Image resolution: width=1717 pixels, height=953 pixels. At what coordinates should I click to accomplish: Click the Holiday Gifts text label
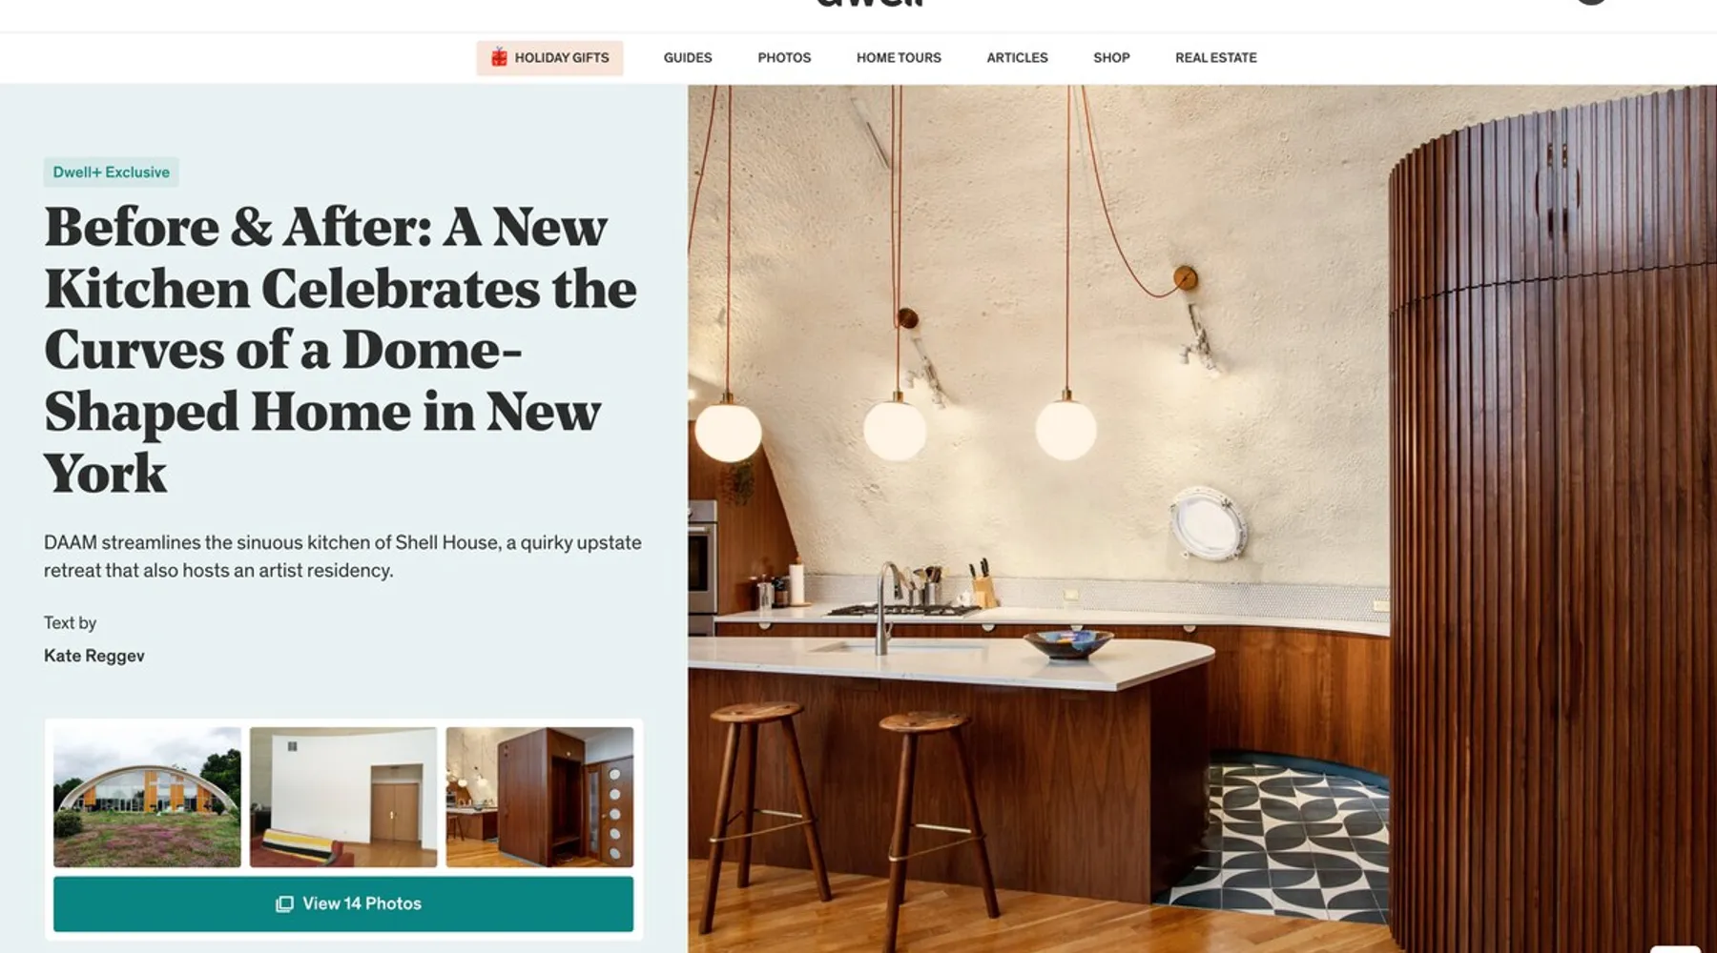click(562, 57)
